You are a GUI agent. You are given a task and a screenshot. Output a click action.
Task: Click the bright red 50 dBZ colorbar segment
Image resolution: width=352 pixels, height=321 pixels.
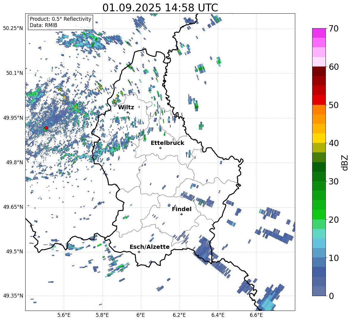click(x=319, y=100)
